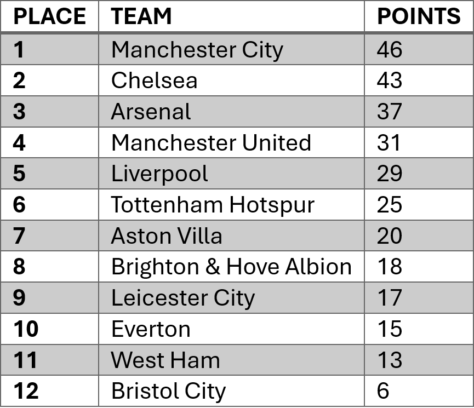Click the Aston Villa cell
This screenshot has width=474, height=408.
pyautogui.click(x=167, y=236)
